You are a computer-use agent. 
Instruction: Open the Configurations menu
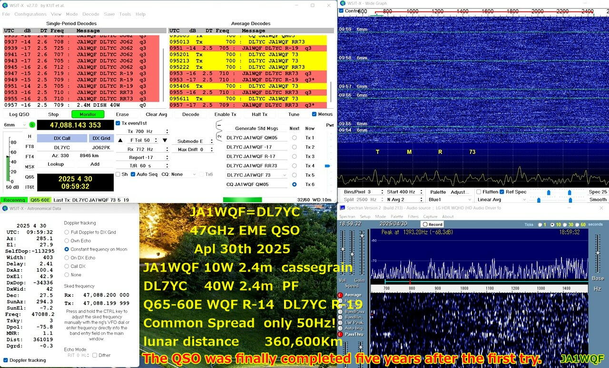point(30,14)
